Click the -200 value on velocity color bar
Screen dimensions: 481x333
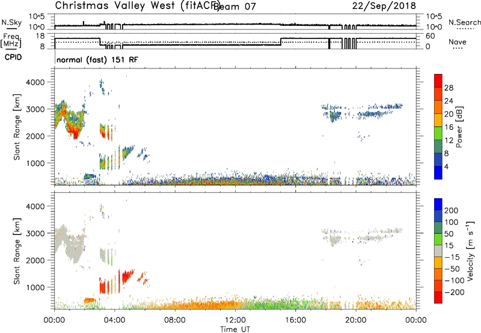(454, 292)
